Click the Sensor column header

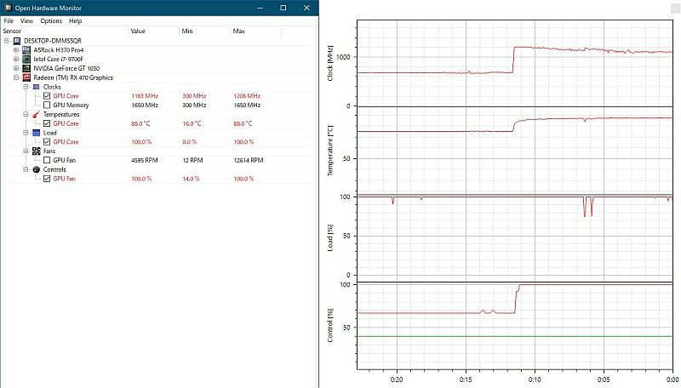(65, 31)
